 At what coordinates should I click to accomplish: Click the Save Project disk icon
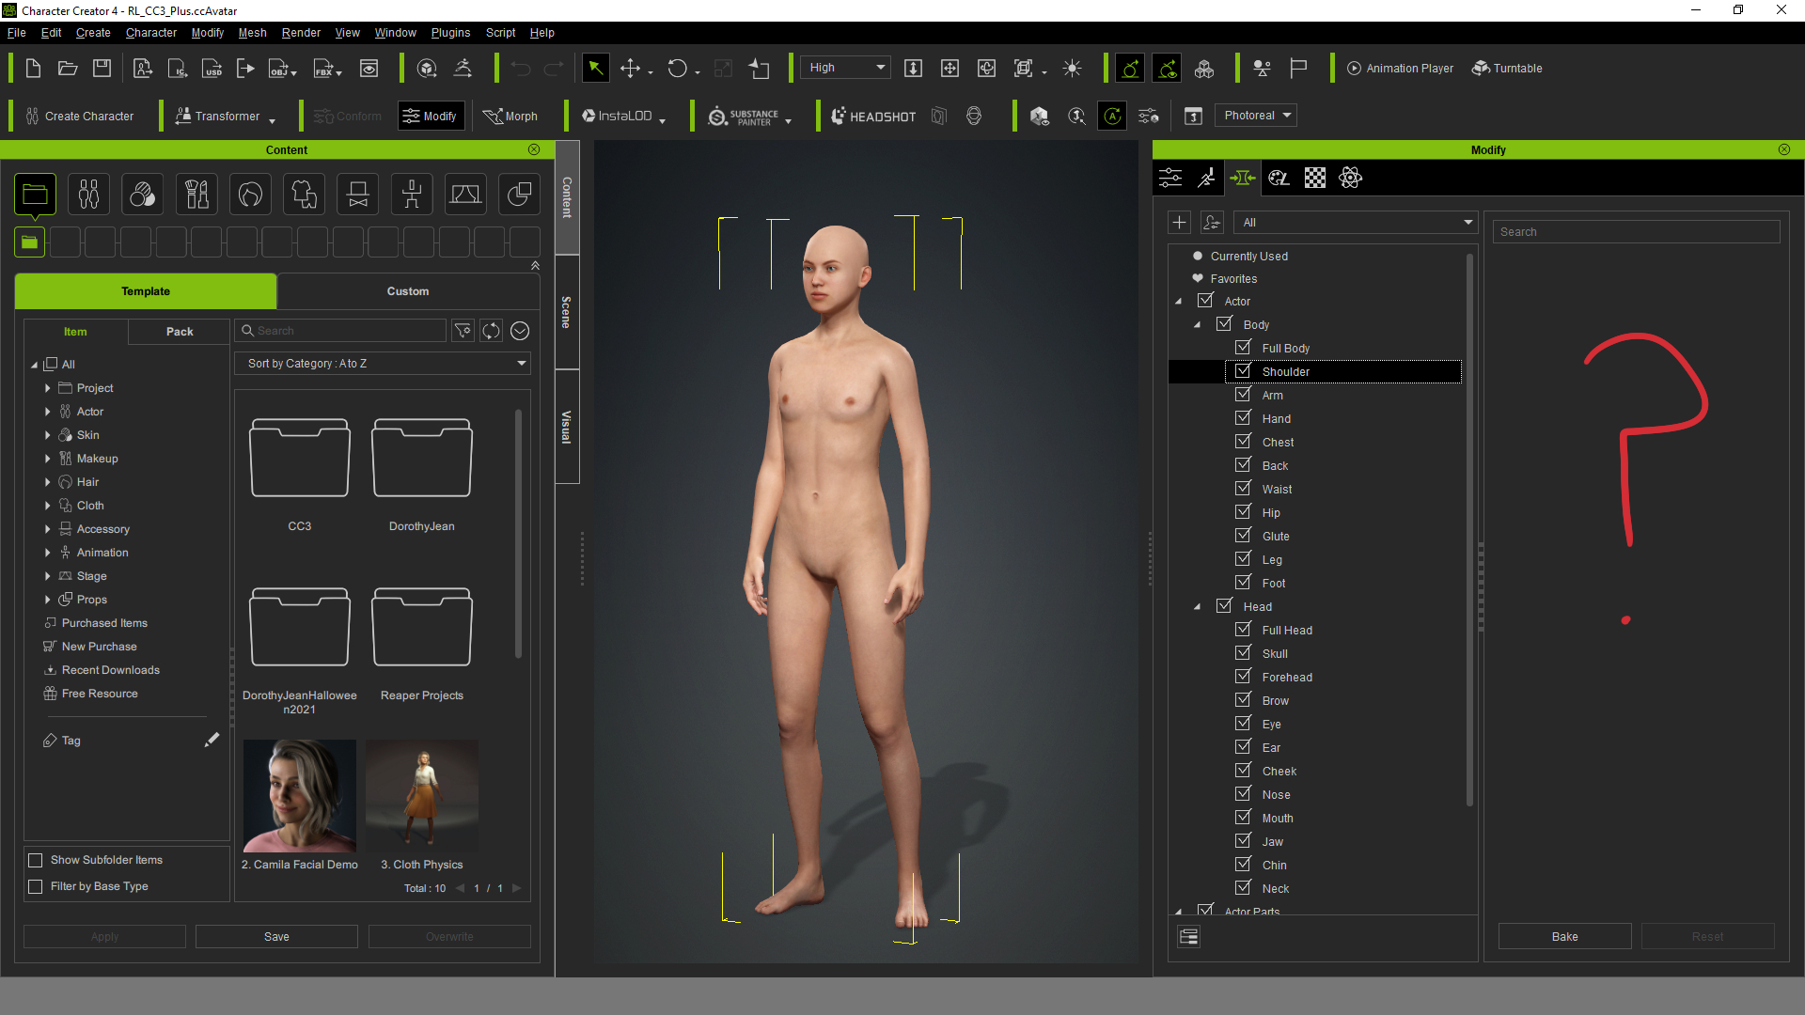[x=102, y=69]
